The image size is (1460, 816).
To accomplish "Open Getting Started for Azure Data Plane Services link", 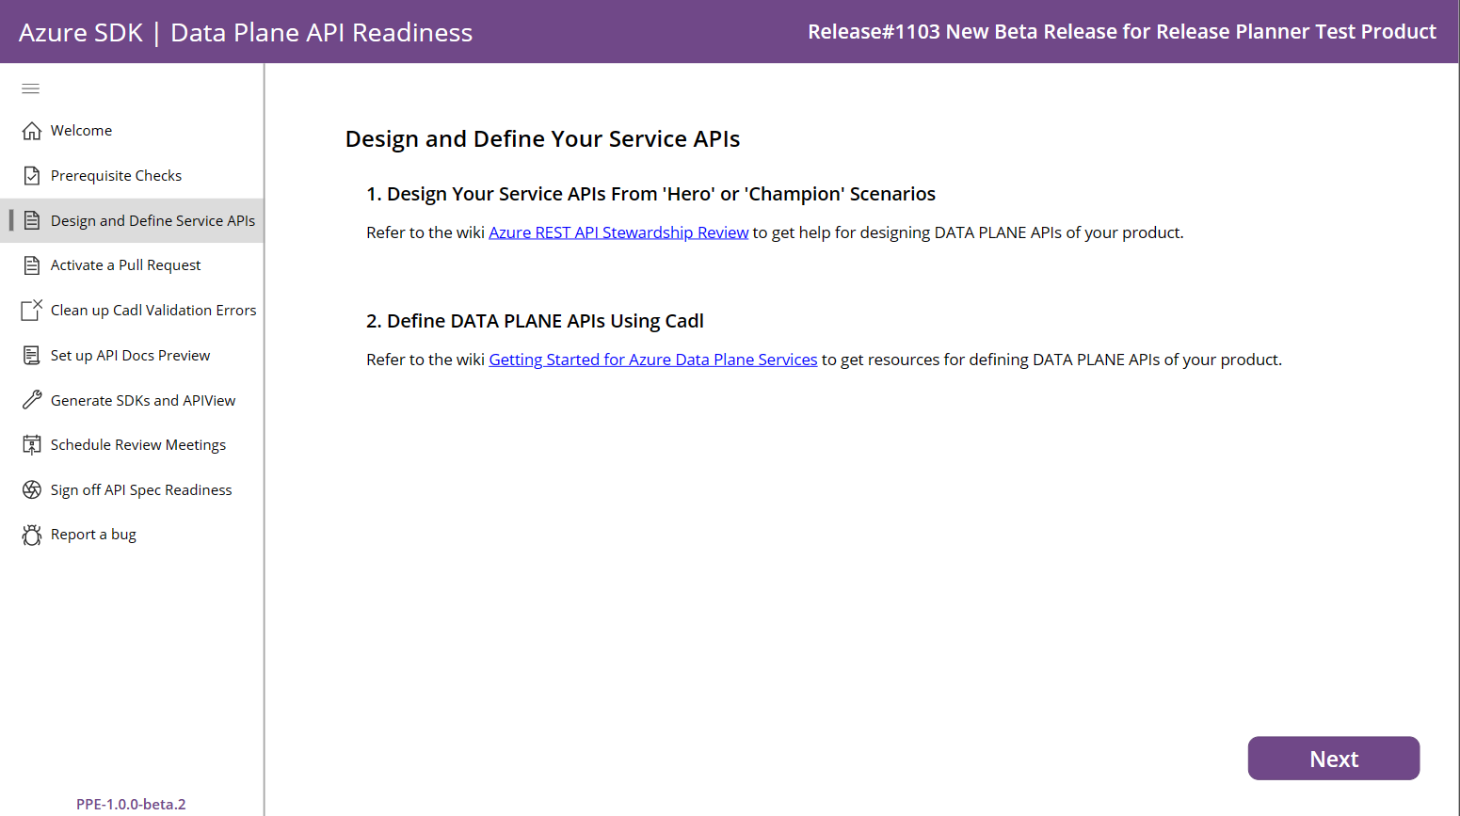I will pos(652,359).
